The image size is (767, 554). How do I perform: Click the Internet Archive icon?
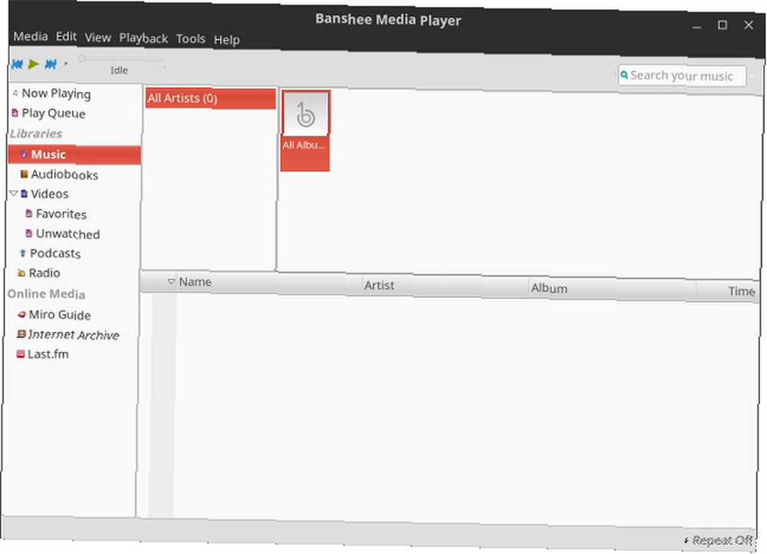[x=21, y=334]
